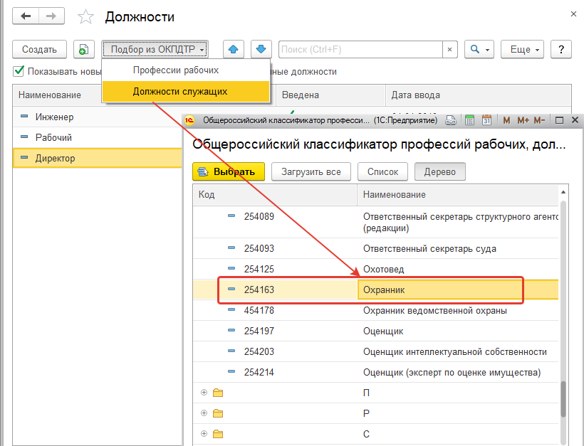The image size is (584, 446).
Task: Move the item down with blue arrow
Action: point(261,49)
